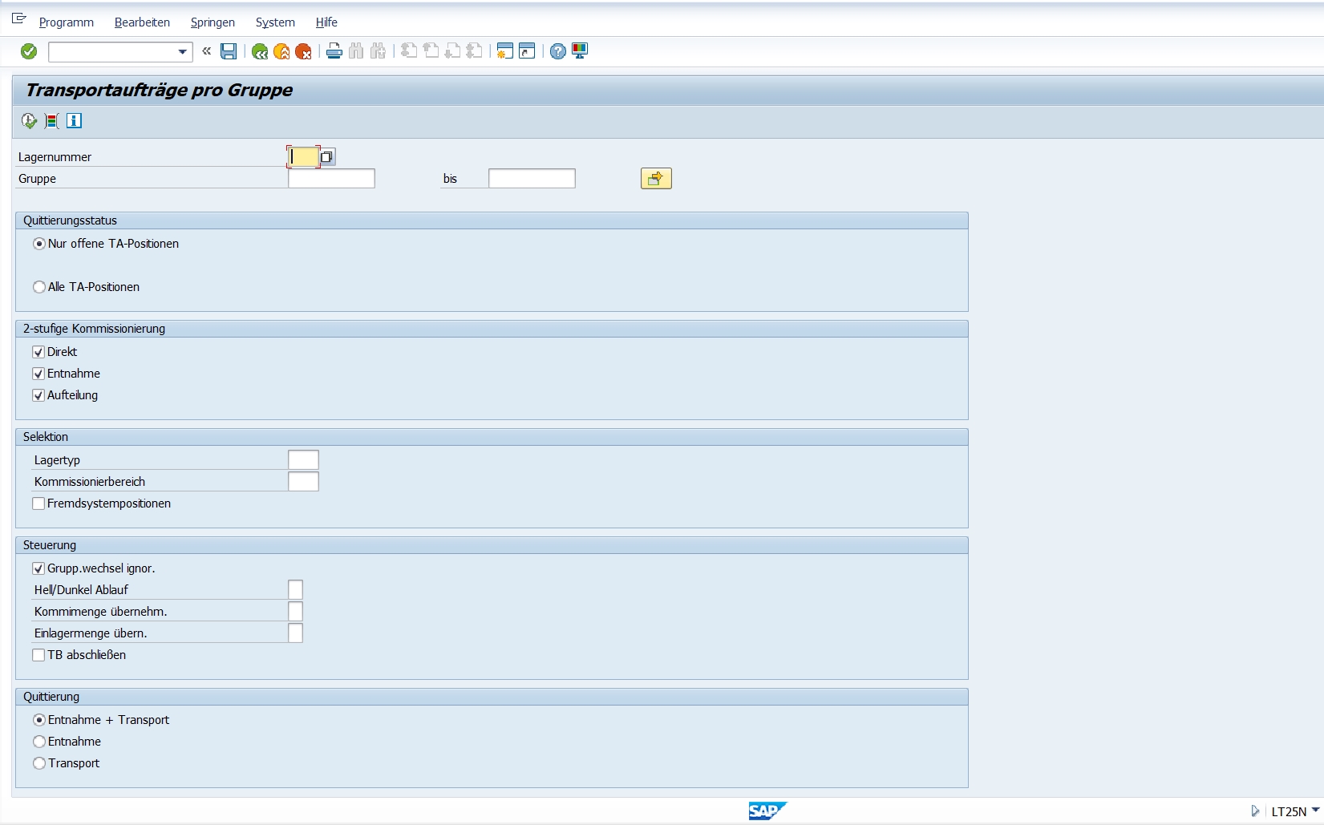Open the System menu
The height and width of the screenshot is (825, 1324).
[275, 22]
